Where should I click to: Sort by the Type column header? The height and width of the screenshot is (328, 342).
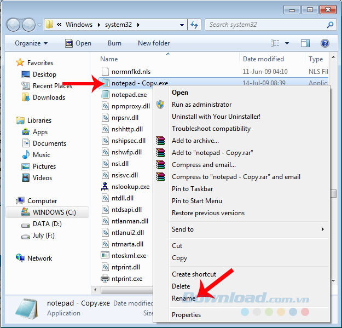[x=316, y=59]
